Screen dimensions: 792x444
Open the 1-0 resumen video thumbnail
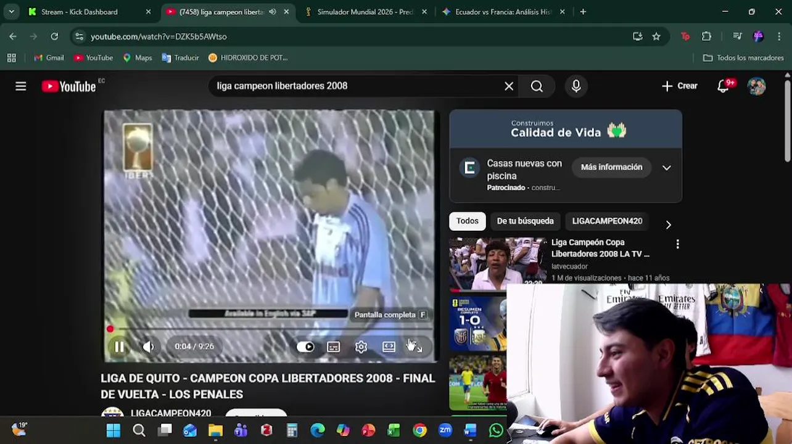click(478, 324)
